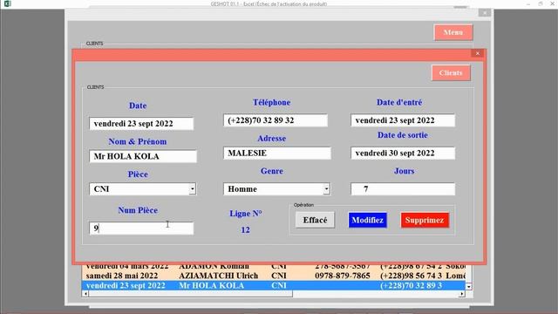This screenshot has height=314, width=558.
Task: Focus the Adresse field showing MALESIE
Action: [x=277, y=154]
